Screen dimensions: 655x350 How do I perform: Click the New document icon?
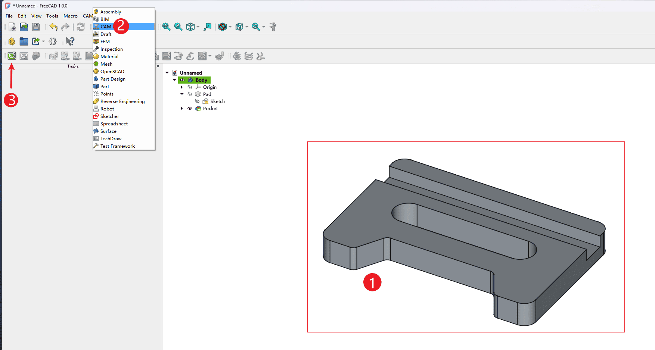click(x=12, y=27)
